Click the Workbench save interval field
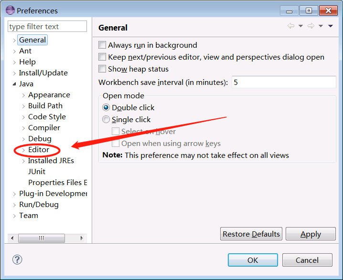This screenshot has height=280, width=343. click(283, 82)
